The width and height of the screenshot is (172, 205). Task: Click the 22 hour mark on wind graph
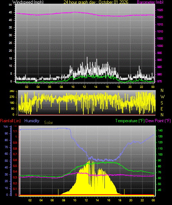tap(141, 87)
